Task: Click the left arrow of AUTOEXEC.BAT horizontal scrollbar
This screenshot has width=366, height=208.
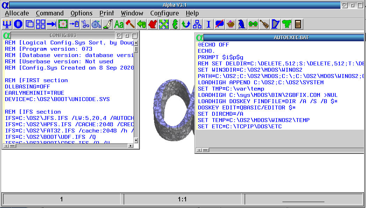Action: (x=199, y=150)
